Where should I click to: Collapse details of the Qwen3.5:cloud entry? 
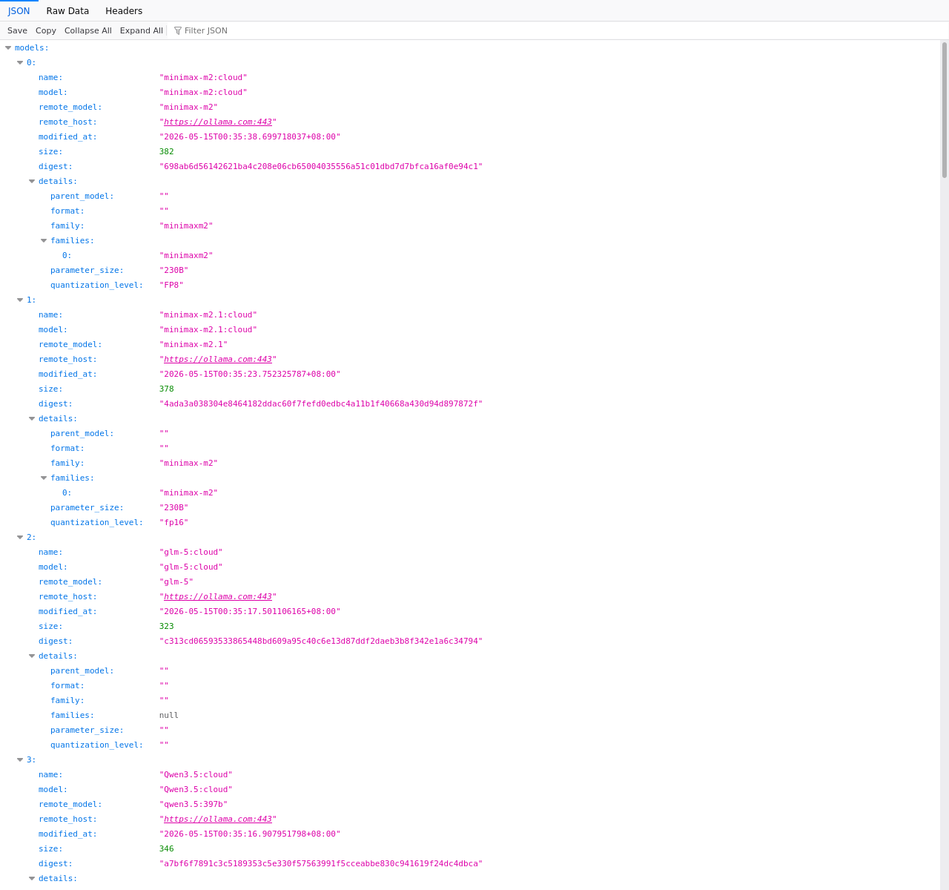(x=32, y=878)
